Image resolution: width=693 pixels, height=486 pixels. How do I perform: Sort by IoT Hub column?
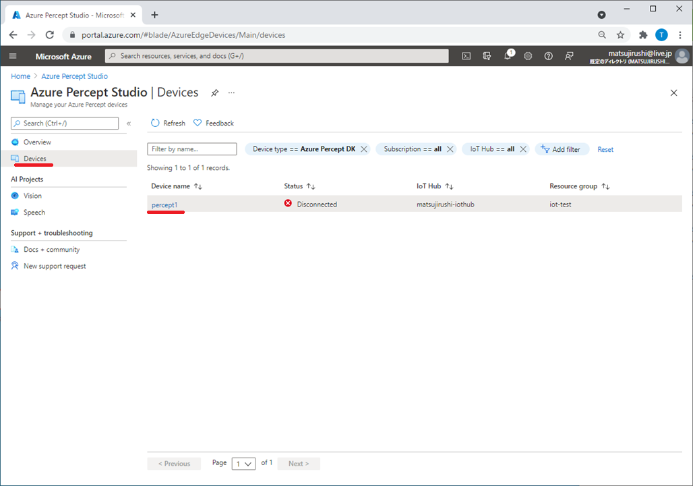point(435,186)
